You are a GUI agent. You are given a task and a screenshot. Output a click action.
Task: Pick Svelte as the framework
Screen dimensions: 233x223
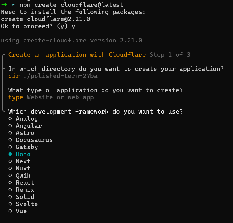click(27, 204)
